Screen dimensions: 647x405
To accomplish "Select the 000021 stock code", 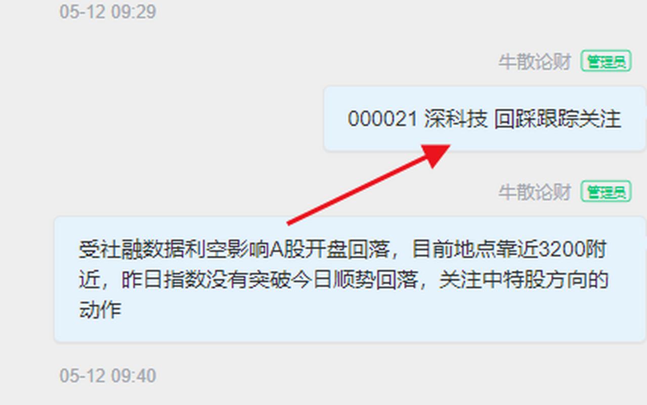I will pyautogui.click(x=382, y=119).
